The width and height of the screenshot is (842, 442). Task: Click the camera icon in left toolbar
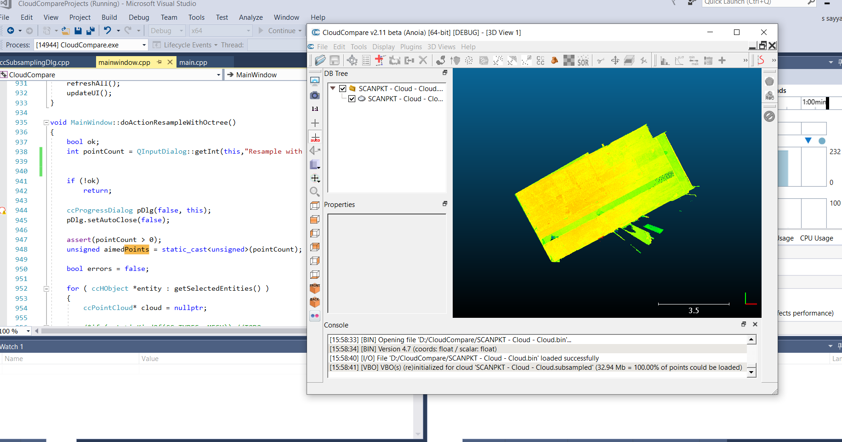pos(315,95)
